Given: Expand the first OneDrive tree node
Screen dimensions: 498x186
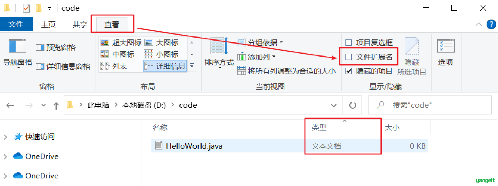Looking at the screenshot, I should pyautogui.click(x=5, y=157).
